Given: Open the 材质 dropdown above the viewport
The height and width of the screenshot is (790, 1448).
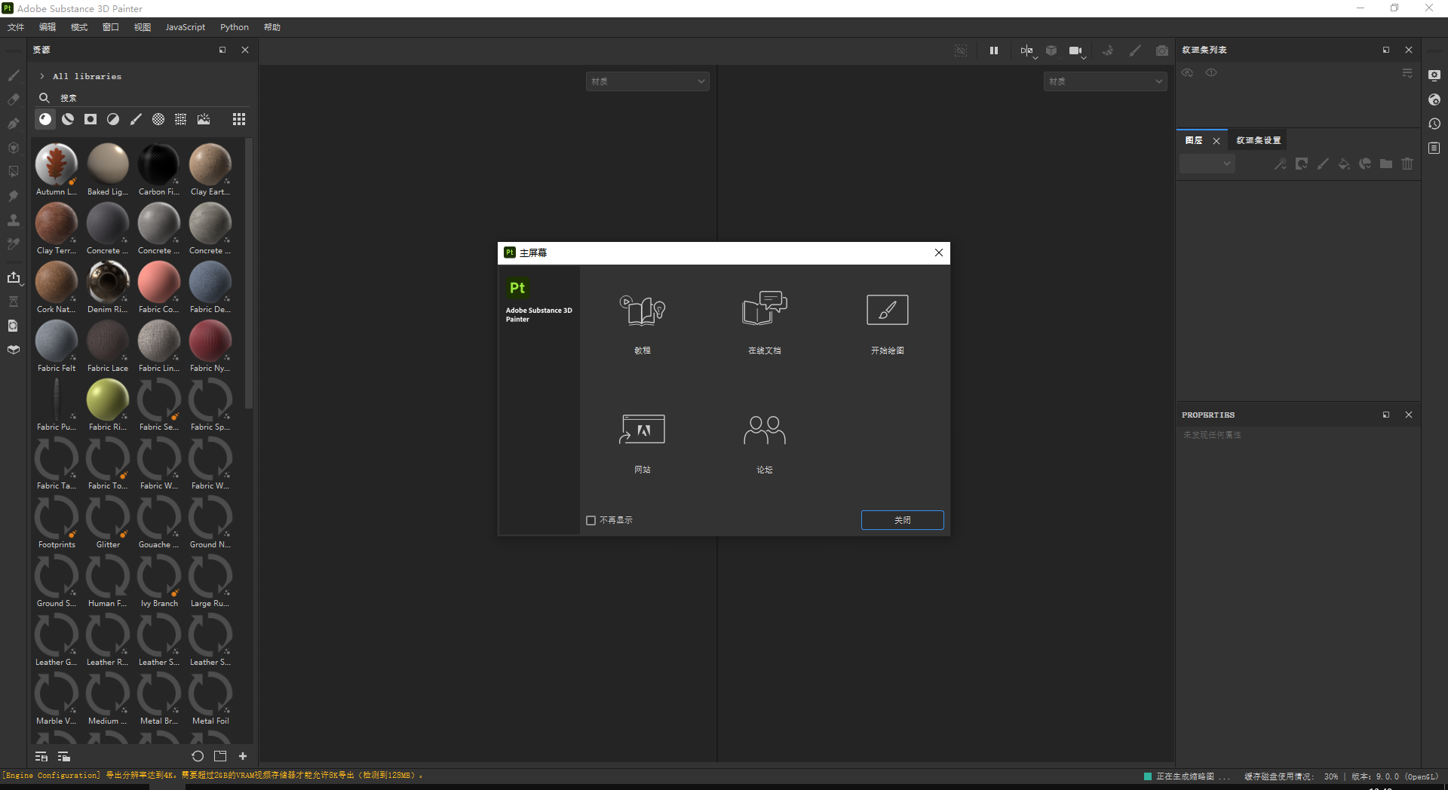Looking at the screenshot, I should [647, 81].
